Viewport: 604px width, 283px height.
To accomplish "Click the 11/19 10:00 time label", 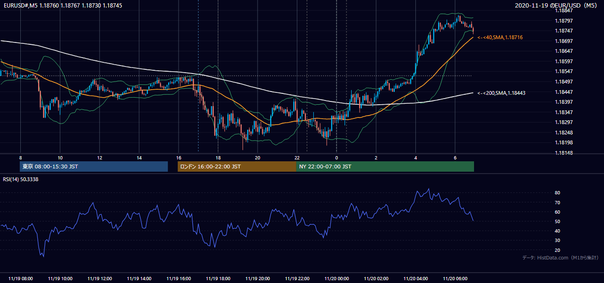I will tap(60, 279).
